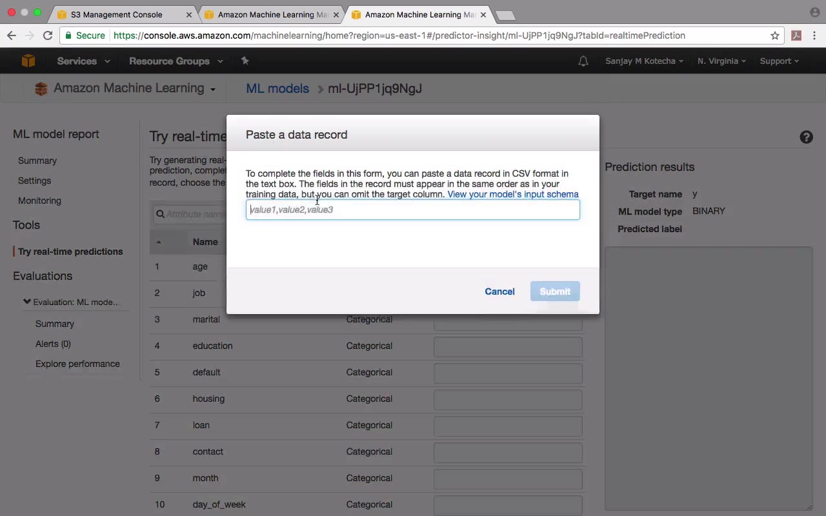Open Explore performance
Viewport: 826px width, 516px height.
pyautogui.click(x=77, y=364)
